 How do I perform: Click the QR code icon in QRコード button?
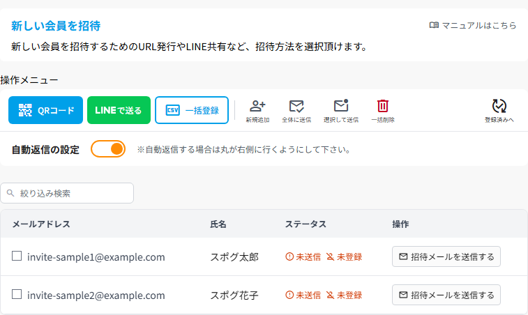pyautogui.click(x=25, y=110)
